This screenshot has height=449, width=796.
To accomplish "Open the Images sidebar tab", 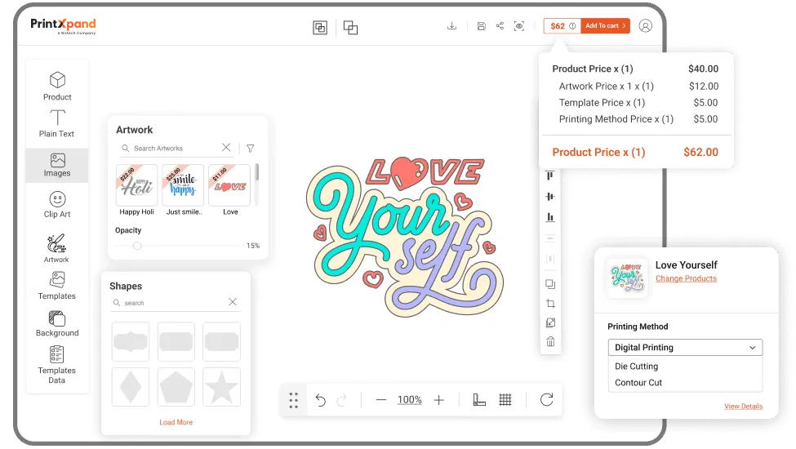I will pos(57,166).
